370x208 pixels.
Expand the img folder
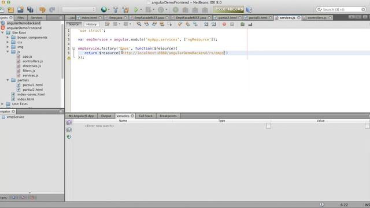(x=8, y=47)
